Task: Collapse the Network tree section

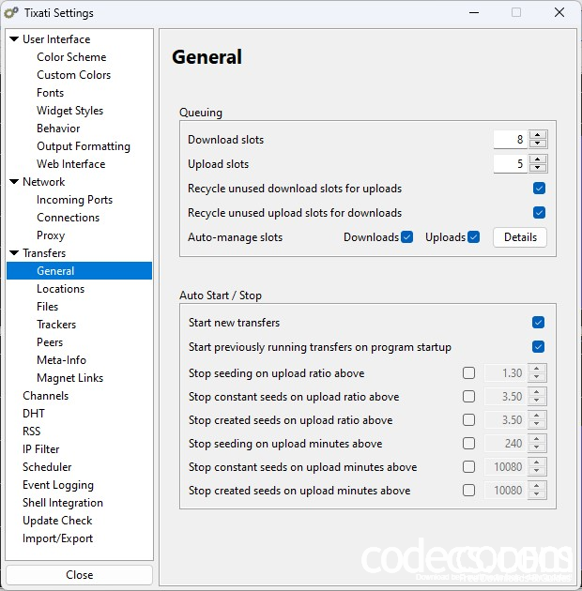Action: tap(14, 181)
